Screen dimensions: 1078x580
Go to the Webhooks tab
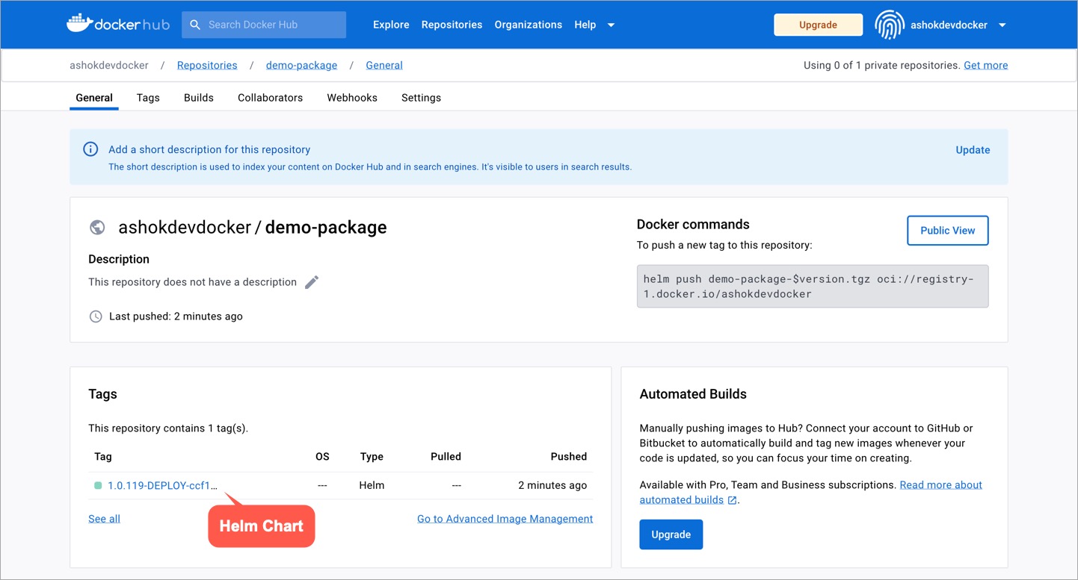coord(352,98)
